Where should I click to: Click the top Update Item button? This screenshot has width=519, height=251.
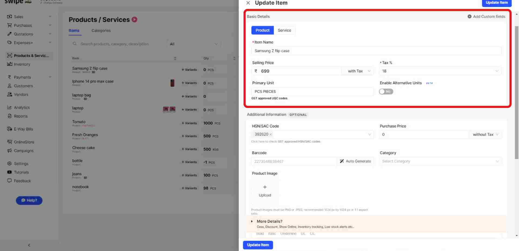497,3
